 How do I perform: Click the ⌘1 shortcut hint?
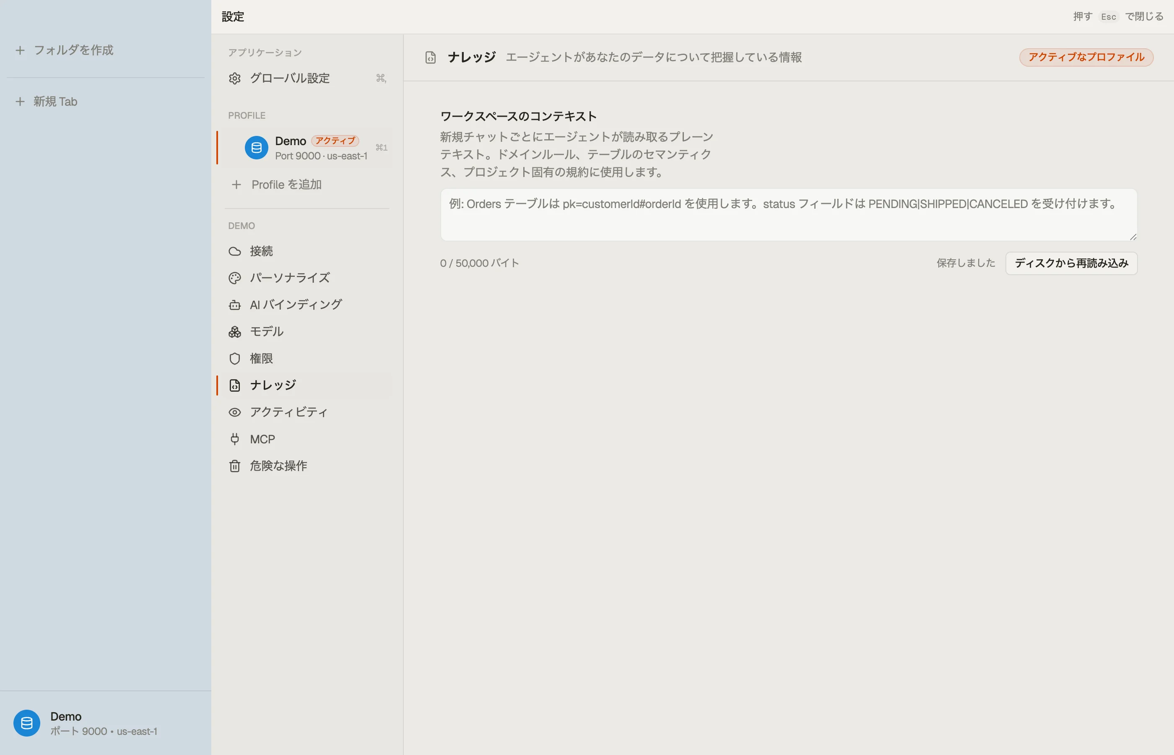pyautogui.click(x=381, y=148)
